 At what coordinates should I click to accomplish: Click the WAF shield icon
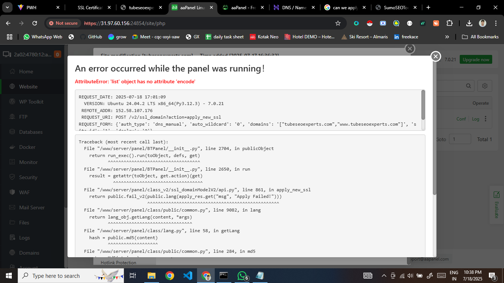12,192
